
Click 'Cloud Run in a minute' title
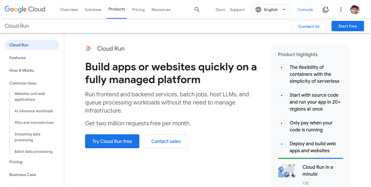coord(318,170)
